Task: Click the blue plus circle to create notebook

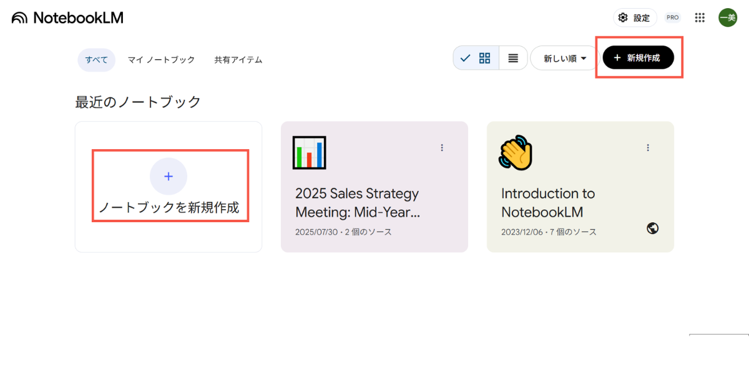Action: 168,177
